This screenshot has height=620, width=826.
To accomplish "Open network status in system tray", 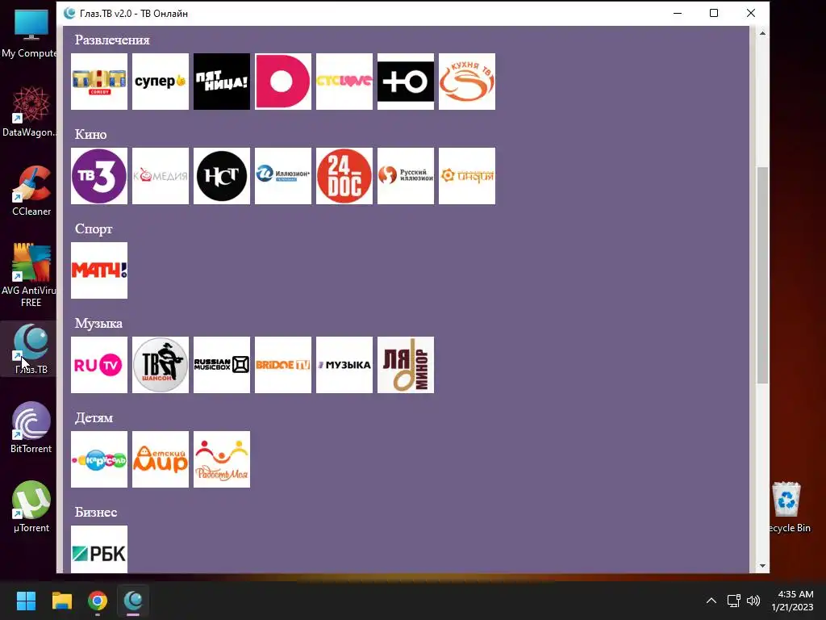I will [x=733, y=601].
